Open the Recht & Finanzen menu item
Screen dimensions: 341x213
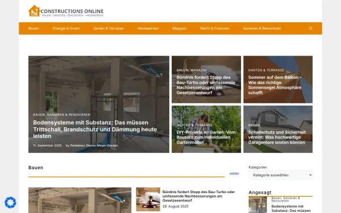pos(215,28)
